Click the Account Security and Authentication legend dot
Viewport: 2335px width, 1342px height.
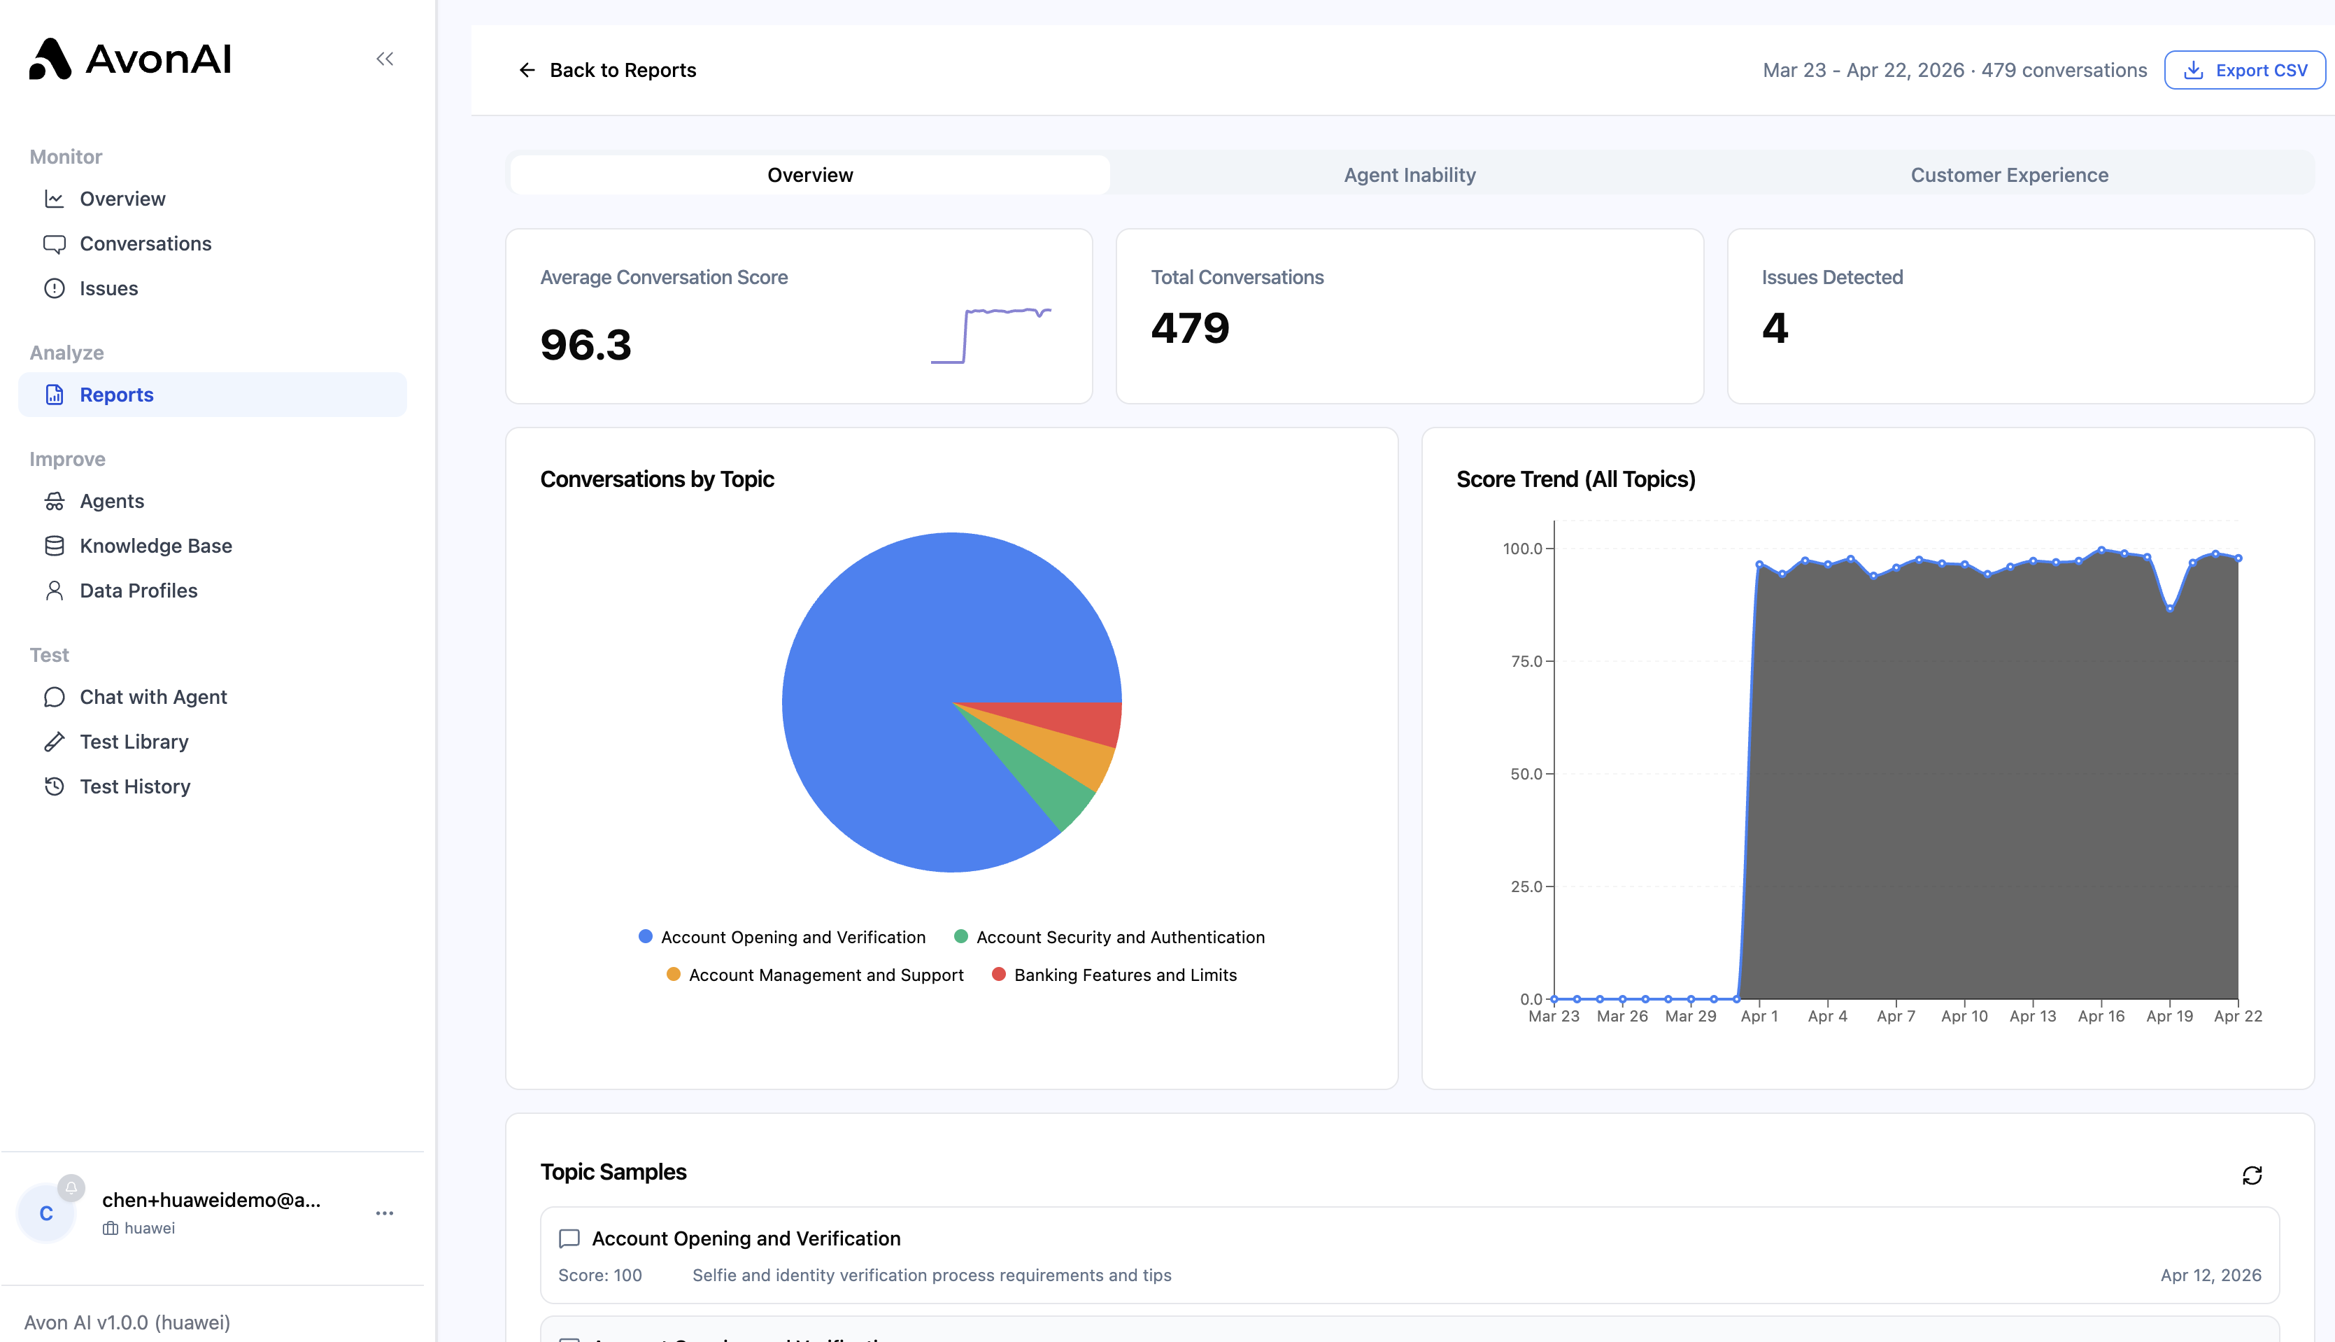[x=961, y=936]
